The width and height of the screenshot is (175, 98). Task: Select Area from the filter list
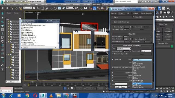(x=134, y=62)
